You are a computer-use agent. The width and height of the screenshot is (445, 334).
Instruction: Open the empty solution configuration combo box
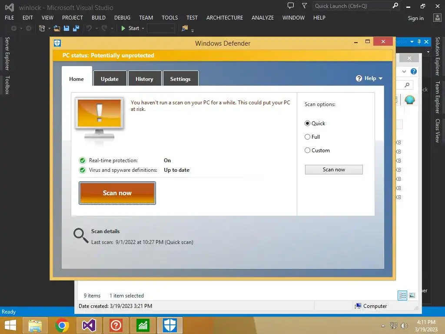(x=161, y=28)
